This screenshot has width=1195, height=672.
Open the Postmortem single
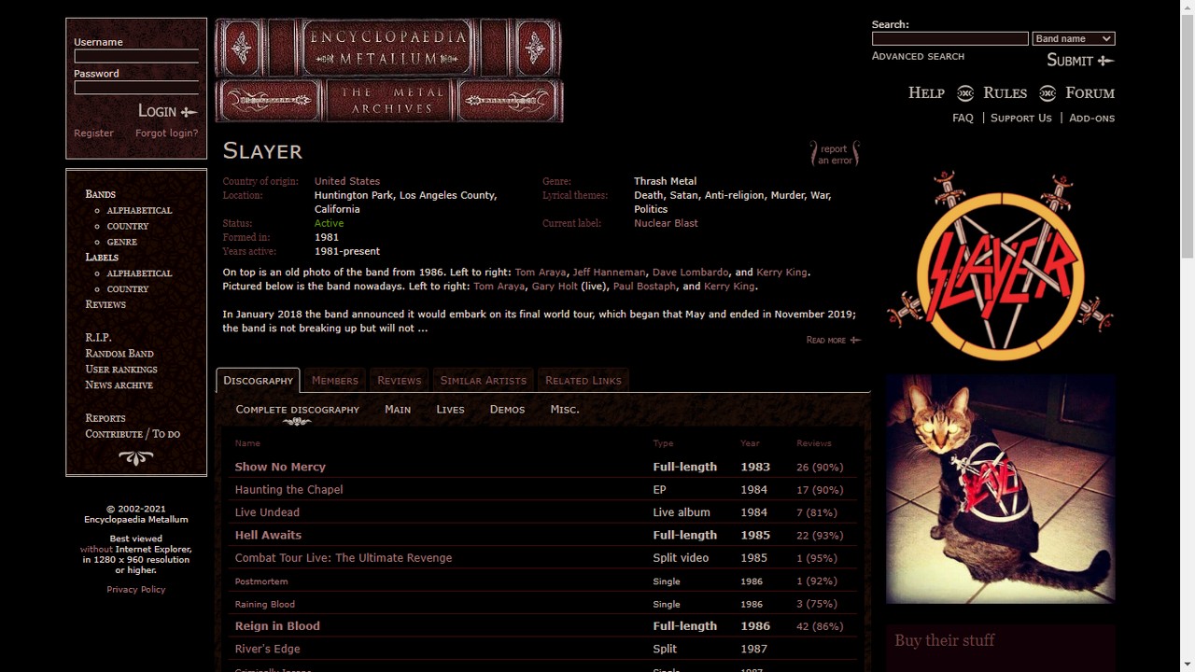[261, 581]
